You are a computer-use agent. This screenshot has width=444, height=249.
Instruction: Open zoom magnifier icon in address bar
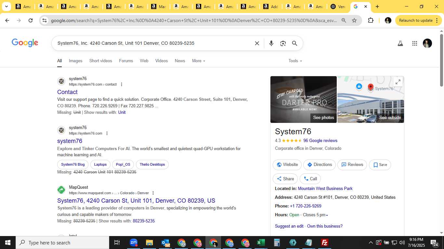[344, 20]
